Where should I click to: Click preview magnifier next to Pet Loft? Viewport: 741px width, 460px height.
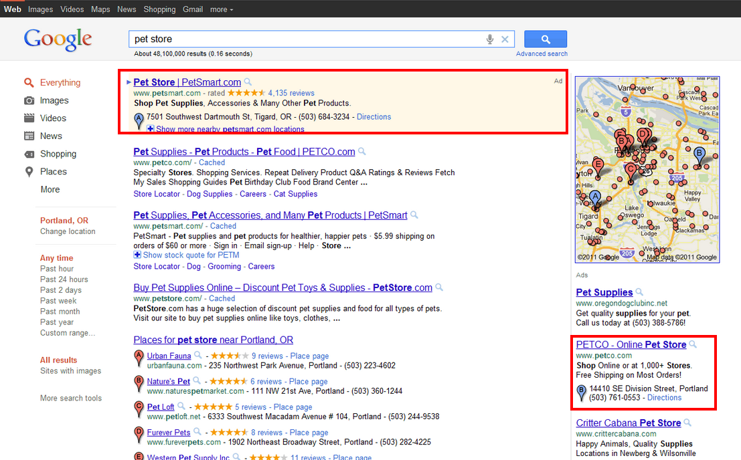tap(181, 407)
